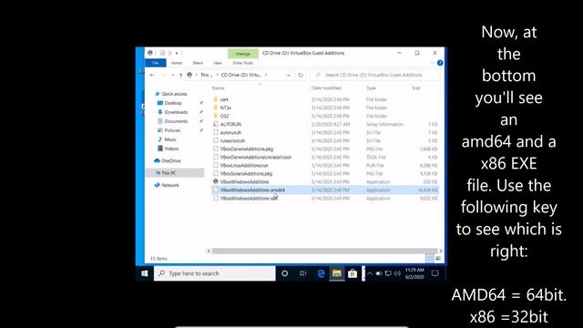Click the CD drive icon in title bar
This screenshot has height=328, width=583.
(149, 53)
